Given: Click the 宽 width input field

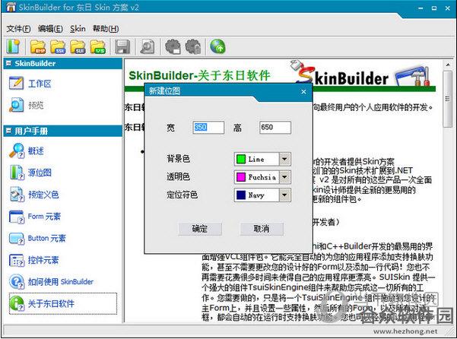Looking at the screenshot, I should pyautogui.click(x=208, y=127).
